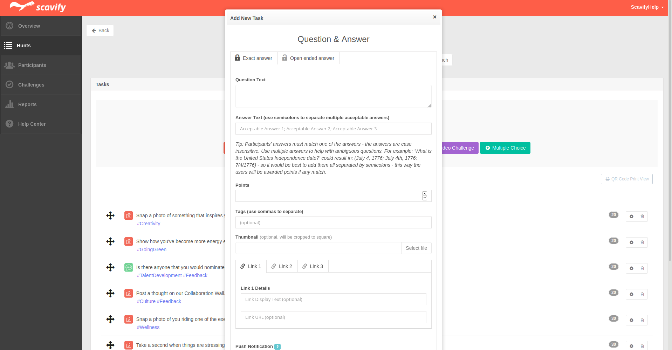
Task: Open Help Center in sidebar
Action: click(41, 124)
